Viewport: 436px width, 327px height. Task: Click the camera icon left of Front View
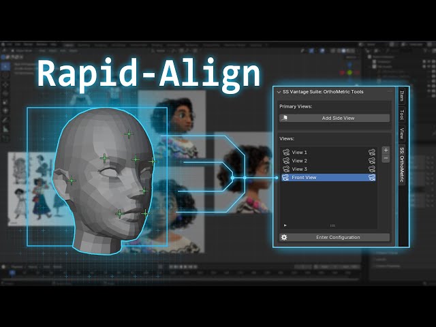click(x=286, y=177)
